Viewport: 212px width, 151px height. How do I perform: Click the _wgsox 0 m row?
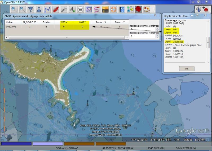pyautogui.click(x=171, y=29)
